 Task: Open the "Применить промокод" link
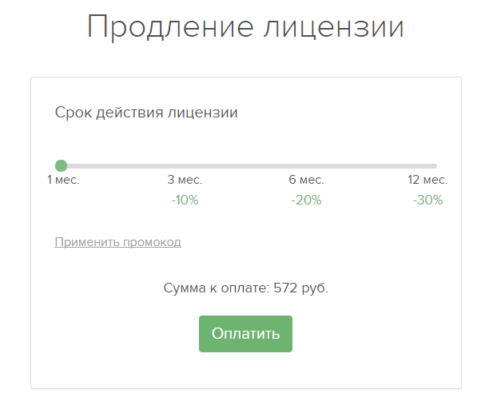[117, 241]
